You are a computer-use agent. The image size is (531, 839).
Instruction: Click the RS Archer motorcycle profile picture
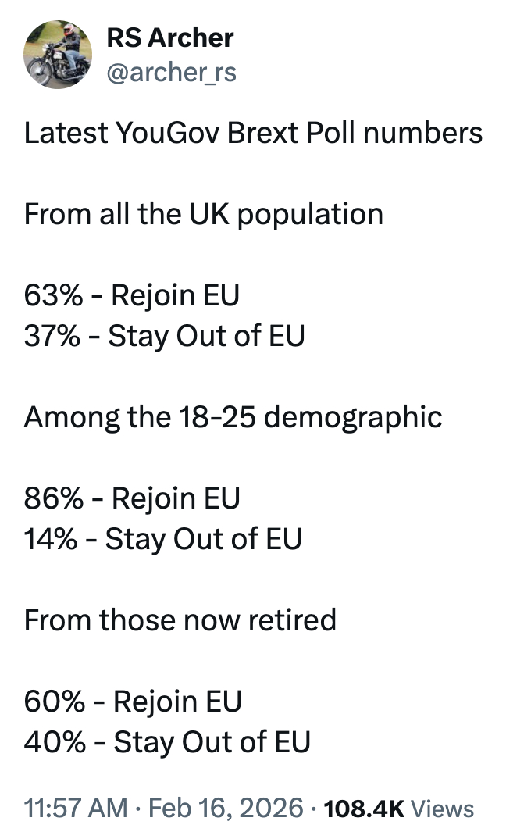(59, 54)
